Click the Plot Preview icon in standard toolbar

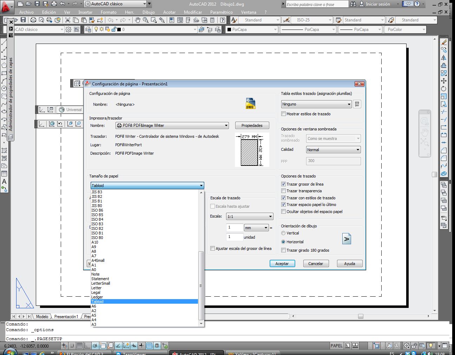[x=41, y=20]
